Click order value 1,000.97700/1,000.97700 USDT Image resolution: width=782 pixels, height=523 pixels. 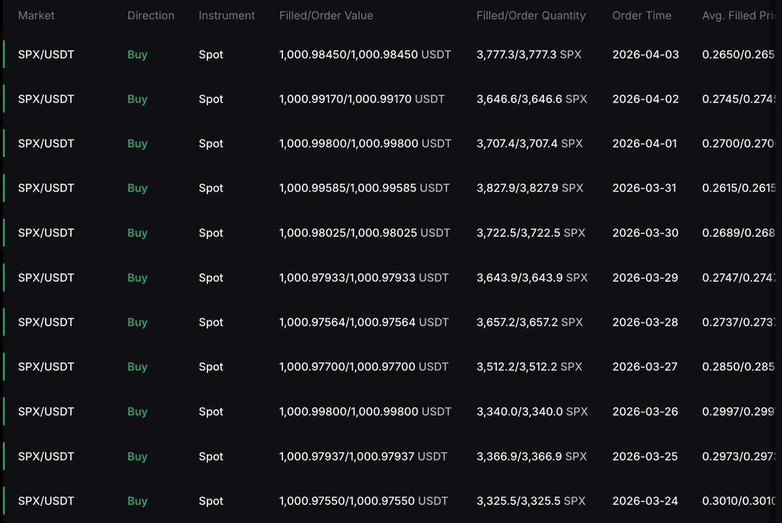363,366
